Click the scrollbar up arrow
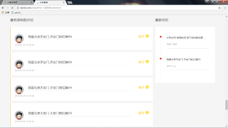This screenshot has height=128, width=228. coord(226,16)
